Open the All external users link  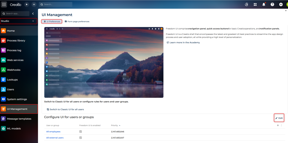pyautogui.click(x=55, y=138)
